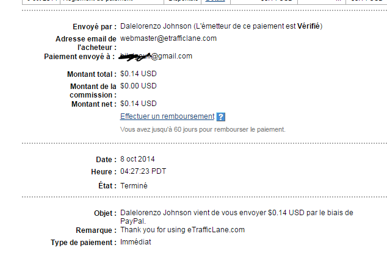
Task: Select the sender email webmaster@etrafficlane.com
Action: click(x=168, y=38)
